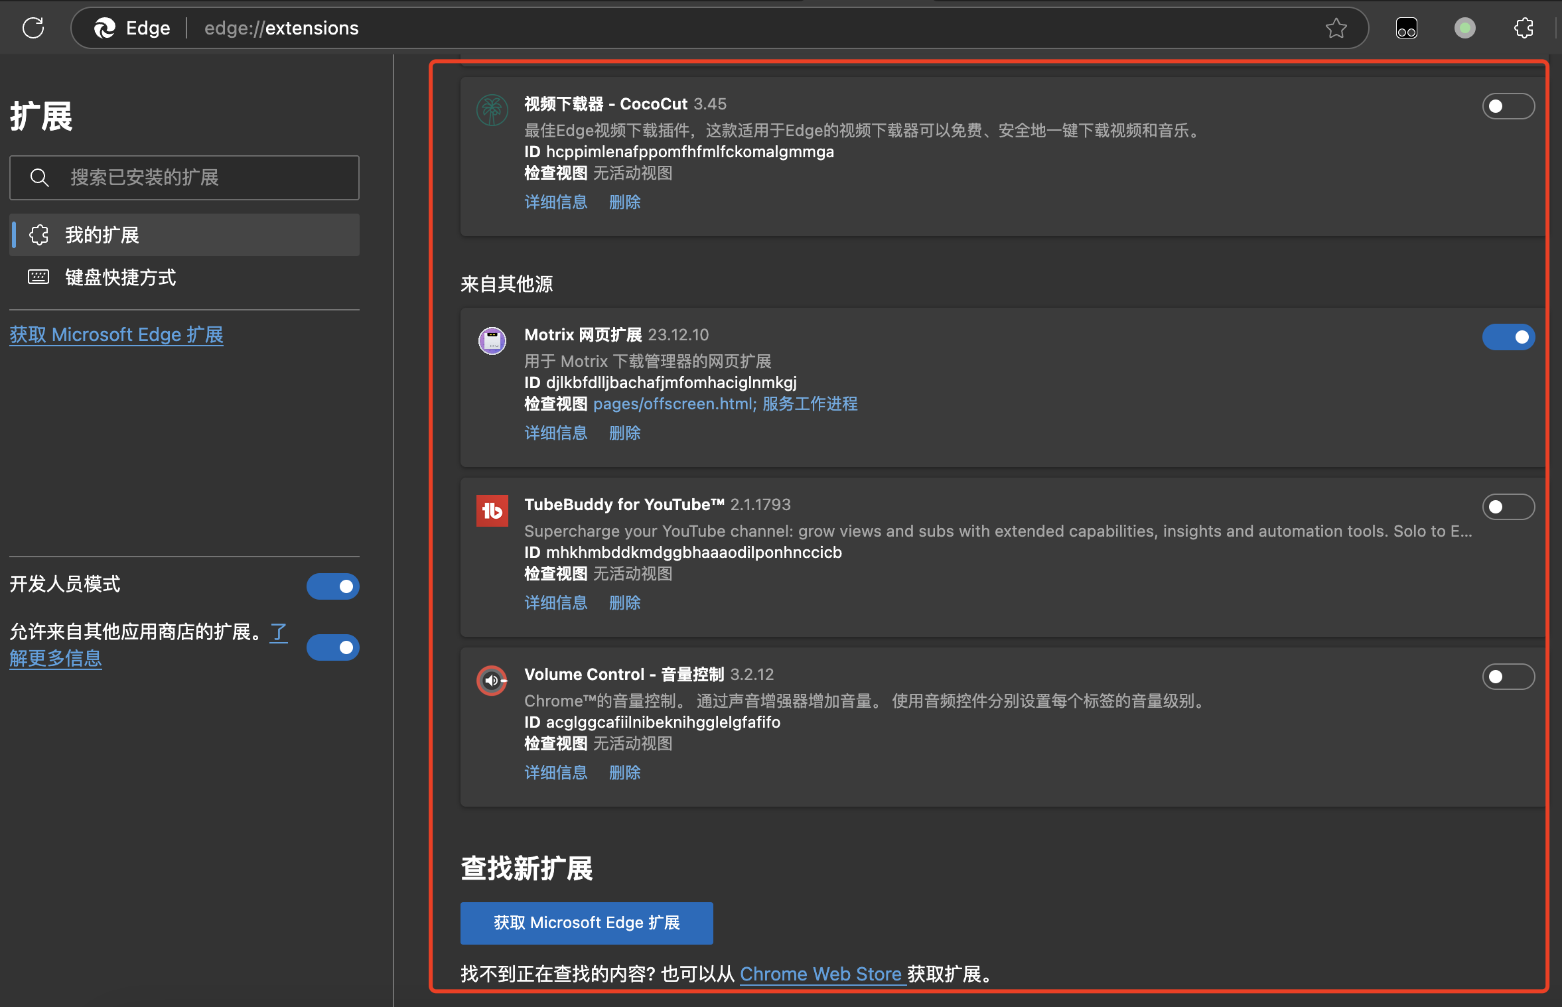
Task: Click the keyboard icon beside 键盘快捷方式
Action: [x=38, y=277]
